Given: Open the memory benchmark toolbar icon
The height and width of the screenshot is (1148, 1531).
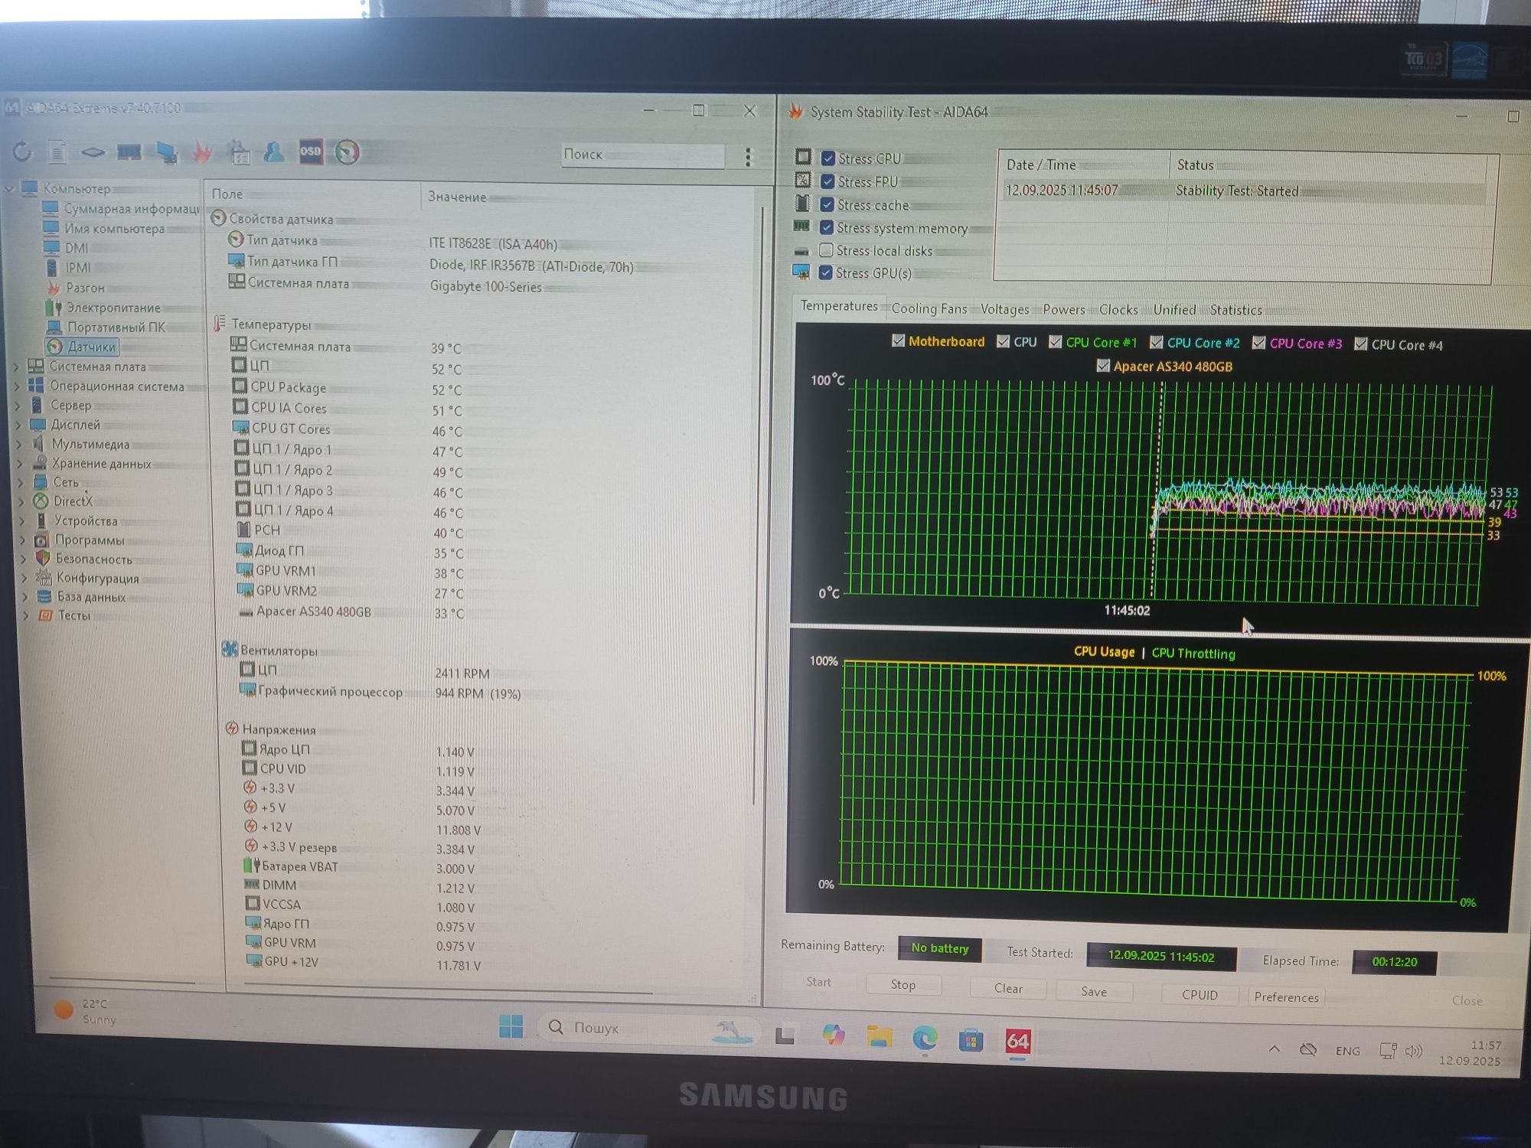Looking at the screenshot, I should [x=129, y=152].
